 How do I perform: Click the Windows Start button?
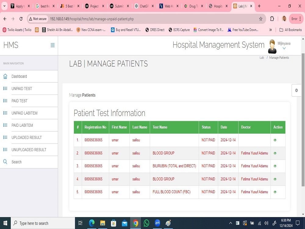(5, 223)
